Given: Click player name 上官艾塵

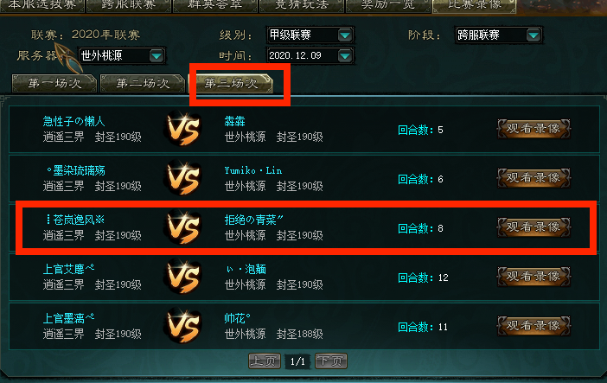Looking at the screenshot, I should coord(68,269).
